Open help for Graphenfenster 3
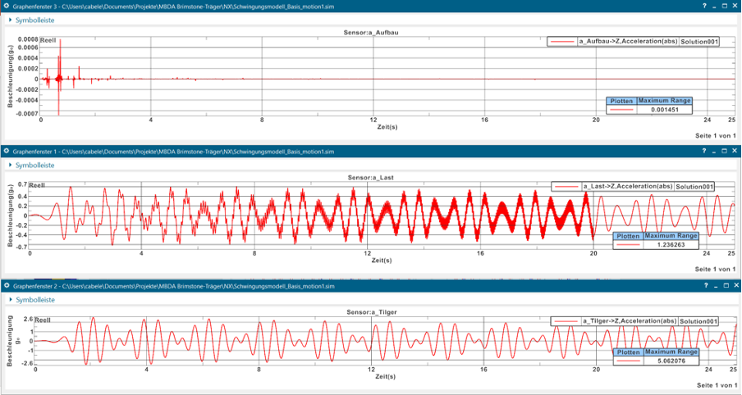742x395 pixels. [x=705, y=6]
